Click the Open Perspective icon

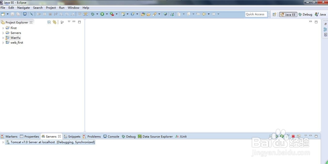click(274, 14)
